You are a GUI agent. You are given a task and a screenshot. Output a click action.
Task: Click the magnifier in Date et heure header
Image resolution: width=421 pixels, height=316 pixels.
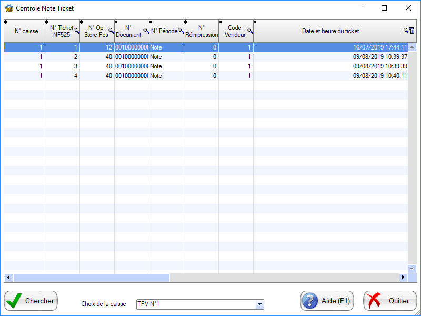(406, 31)
